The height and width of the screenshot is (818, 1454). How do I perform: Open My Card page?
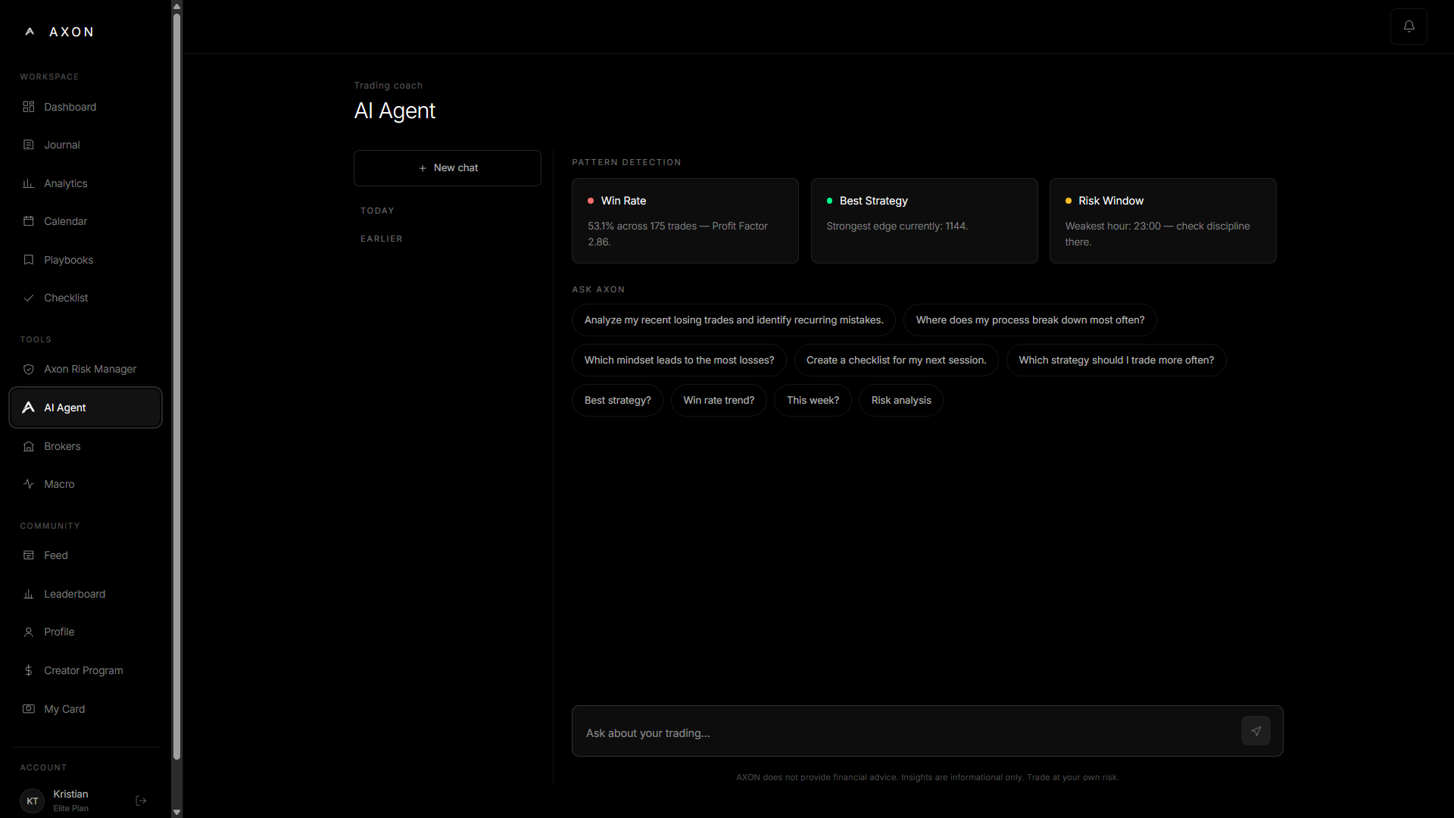[86, 709]
